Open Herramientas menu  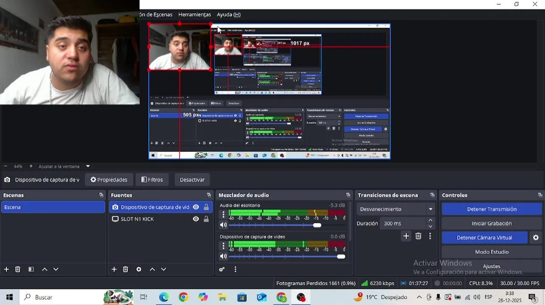coord(194,14)
